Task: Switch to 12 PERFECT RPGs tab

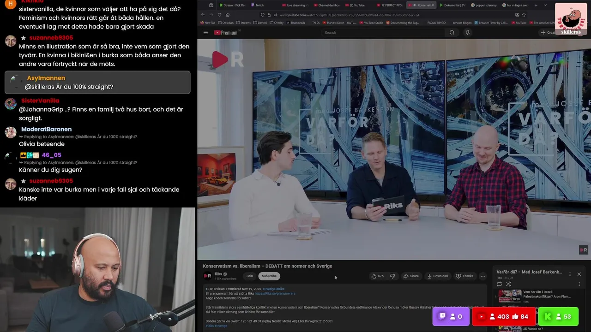Action: point(390,5)
